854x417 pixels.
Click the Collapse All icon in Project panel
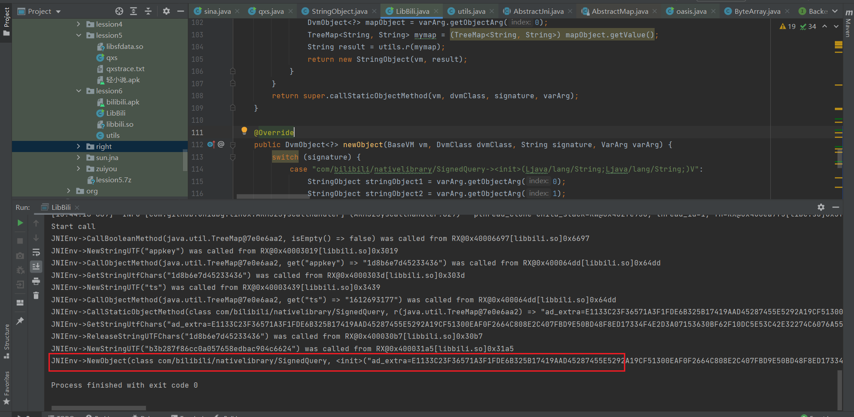[148, 11]
